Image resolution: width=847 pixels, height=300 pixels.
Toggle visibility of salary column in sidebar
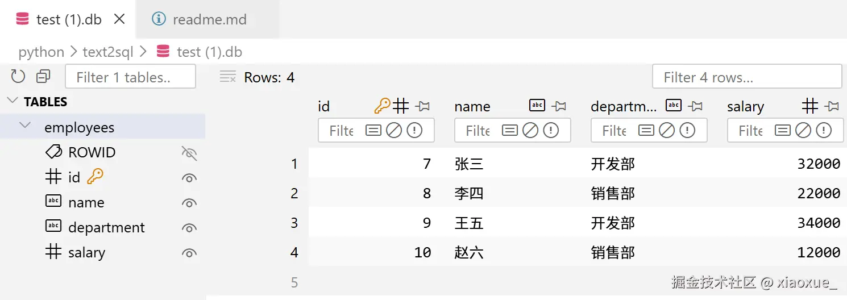point(189,253)
